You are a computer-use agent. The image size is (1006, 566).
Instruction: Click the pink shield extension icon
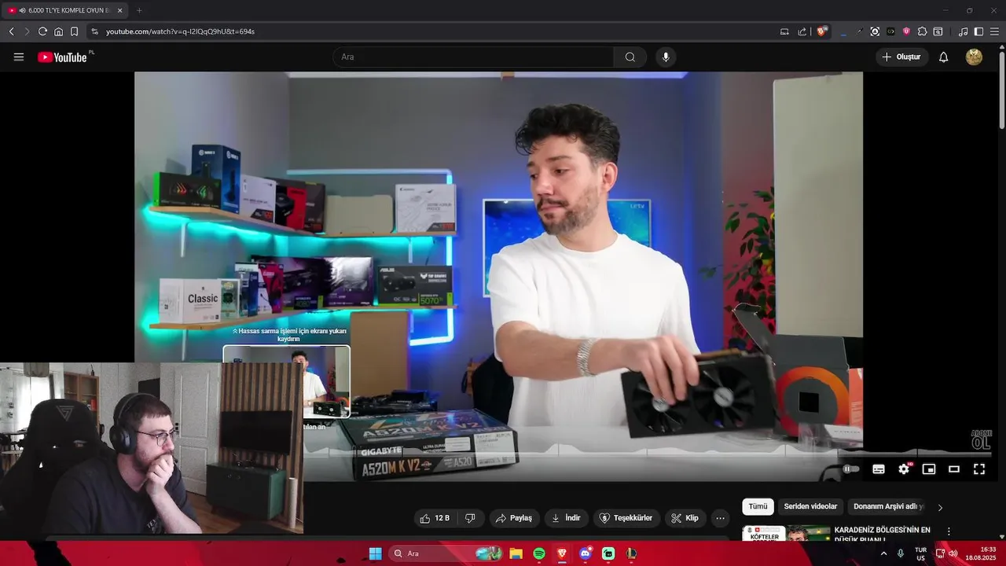[x=906, y=31]
